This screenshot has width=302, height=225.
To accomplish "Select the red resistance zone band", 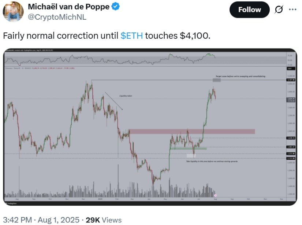I will tap(192, 131).
